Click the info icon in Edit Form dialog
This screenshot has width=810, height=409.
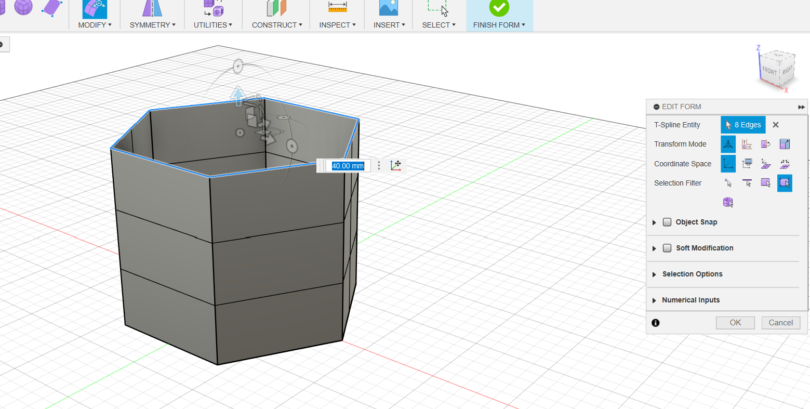coord(656,323)
